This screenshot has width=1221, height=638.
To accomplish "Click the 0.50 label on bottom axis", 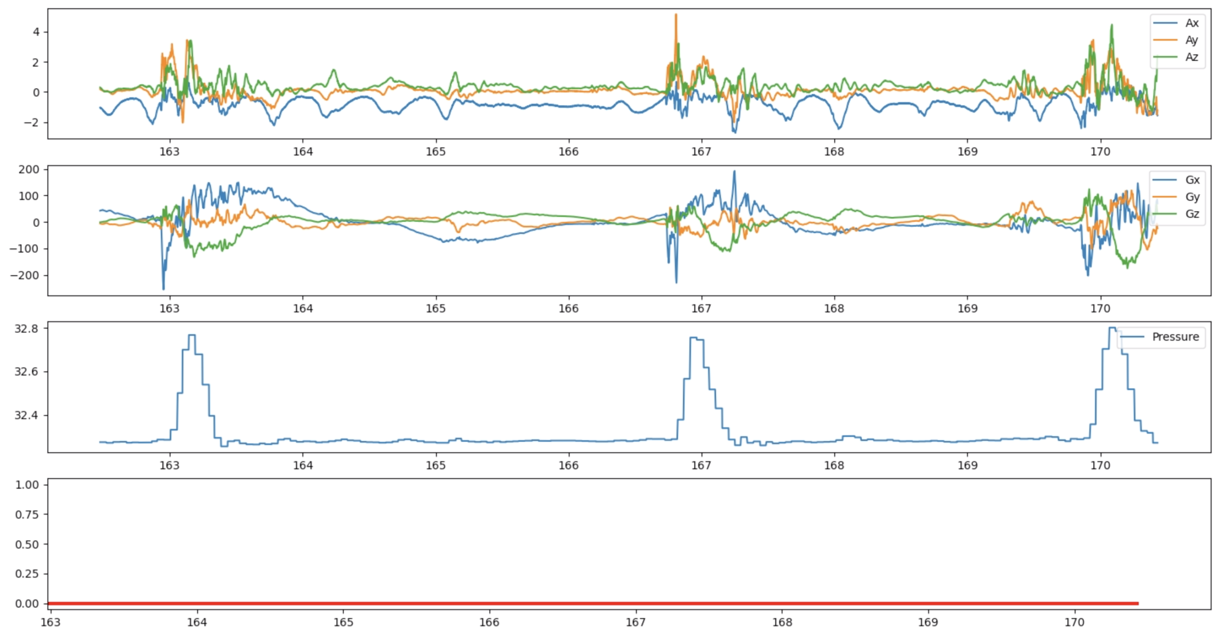I will (x=26, y=544).
